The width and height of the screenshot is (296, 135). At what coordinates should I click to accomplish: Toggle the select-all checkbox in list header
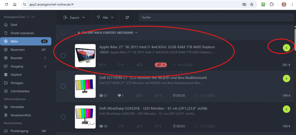click(x=63, y=33)
